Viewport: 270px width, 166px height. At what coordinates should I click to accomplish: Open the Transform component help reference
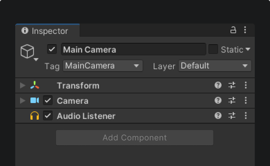pyautogui.click(x=218, y=85)
